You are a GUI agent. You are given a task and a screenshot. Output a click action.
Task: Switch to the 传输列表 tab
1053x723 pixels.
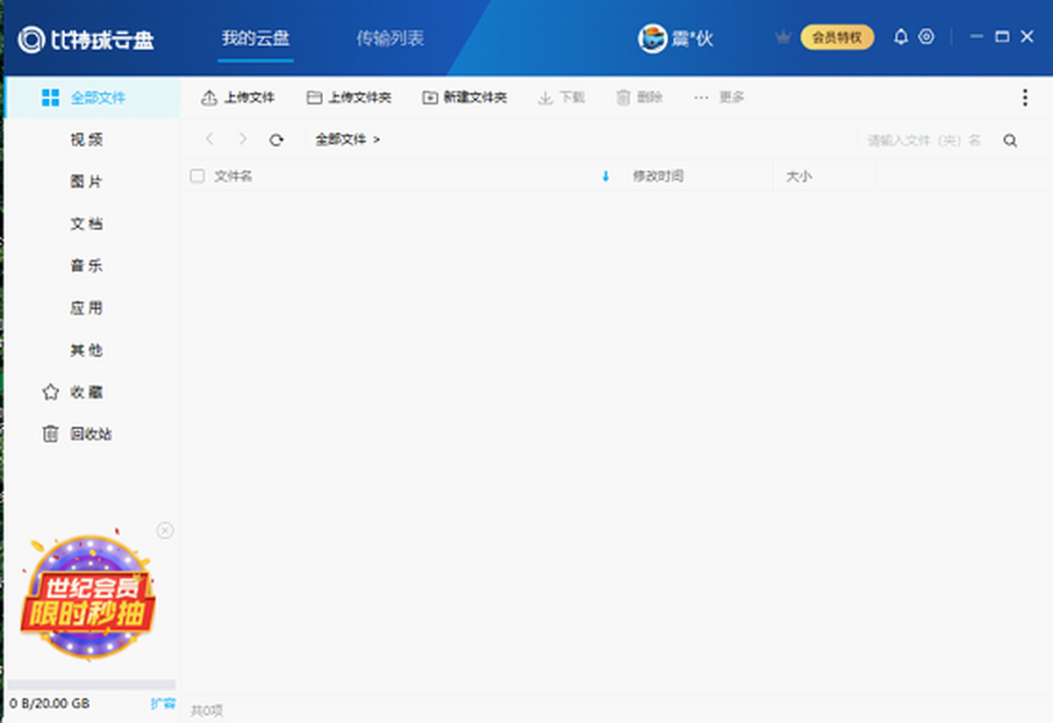click(390, 39)
